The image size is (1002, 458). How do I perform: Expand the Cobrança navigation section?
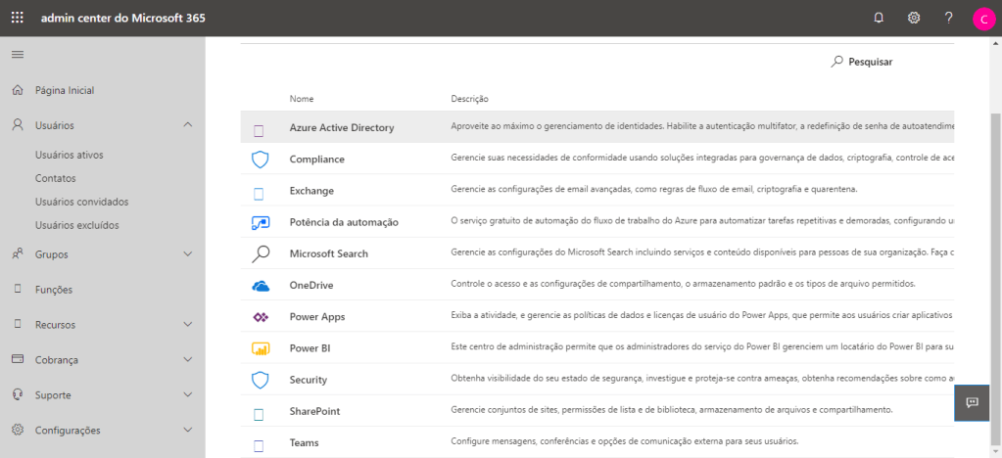tap(188, 360)
